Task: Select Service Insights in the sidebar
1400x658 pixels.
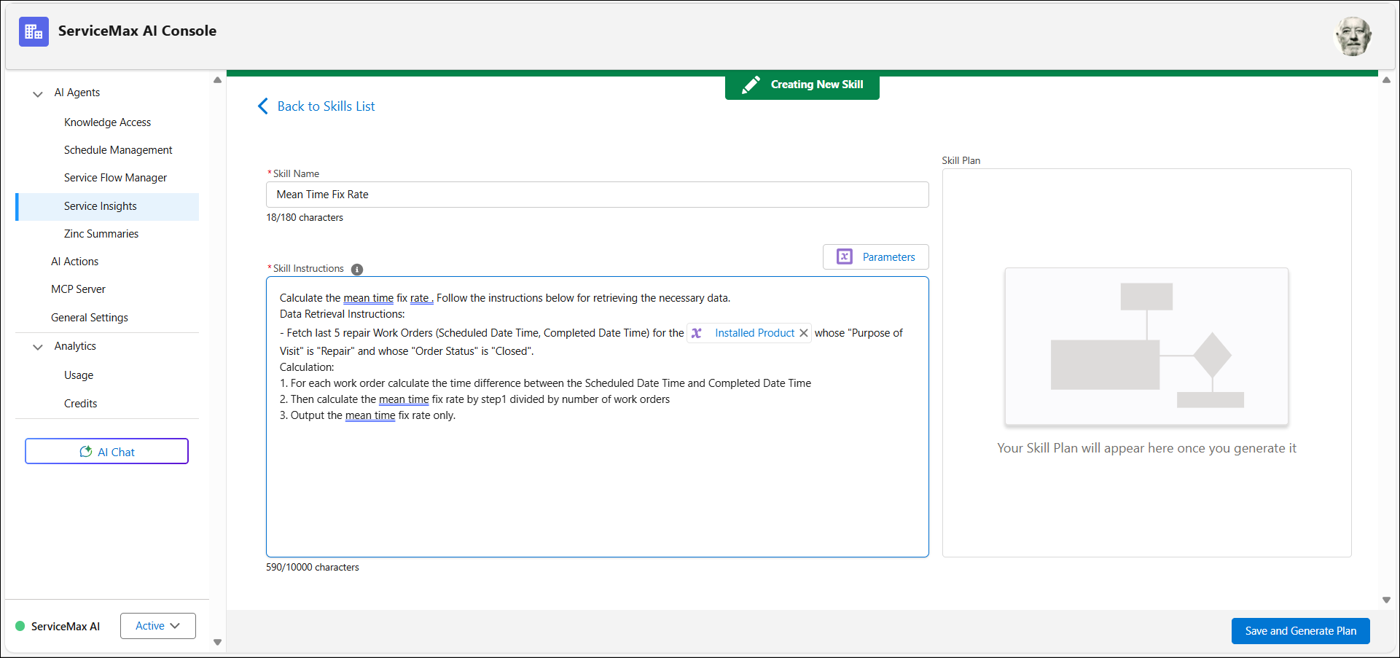Action: [x=107, y=206]
